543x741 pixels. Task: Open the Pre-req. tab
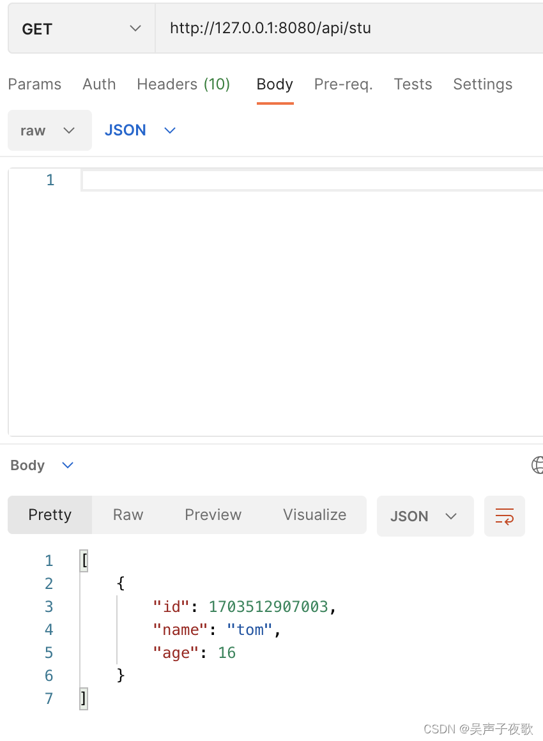[x=344, y=84]
